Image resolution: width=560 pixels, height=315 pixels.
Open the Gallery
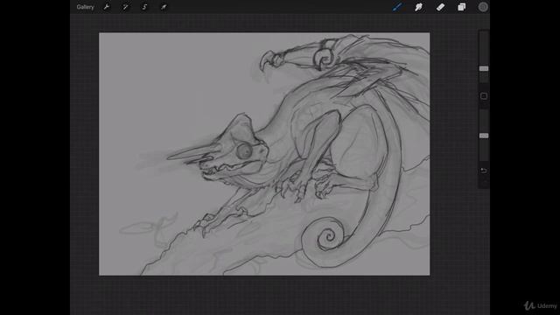(85, 7)
